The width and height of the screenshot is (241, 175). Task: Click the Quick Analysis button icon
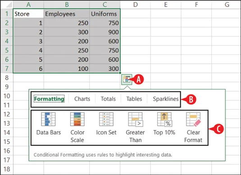(127, 79)
